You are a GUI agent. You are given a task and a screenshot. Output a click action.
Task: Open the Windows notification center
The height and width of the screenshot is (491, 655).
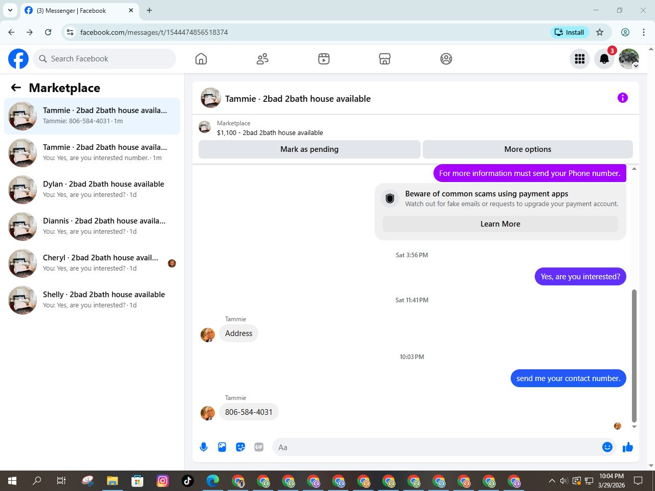pos(638,481)
